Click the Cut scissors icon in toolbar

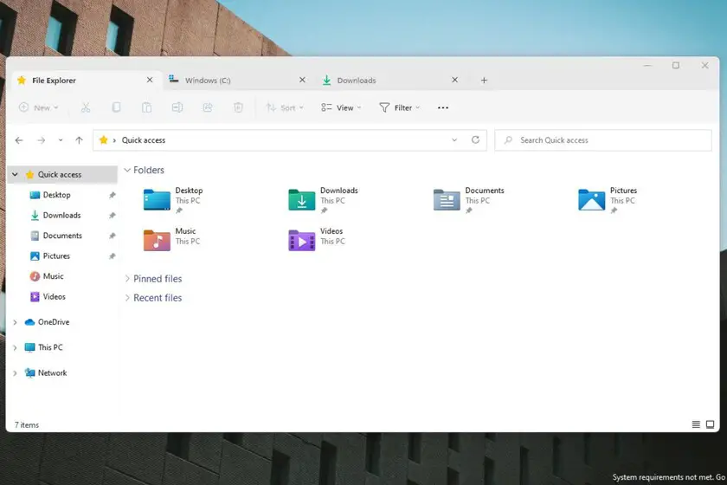[86, 107]
